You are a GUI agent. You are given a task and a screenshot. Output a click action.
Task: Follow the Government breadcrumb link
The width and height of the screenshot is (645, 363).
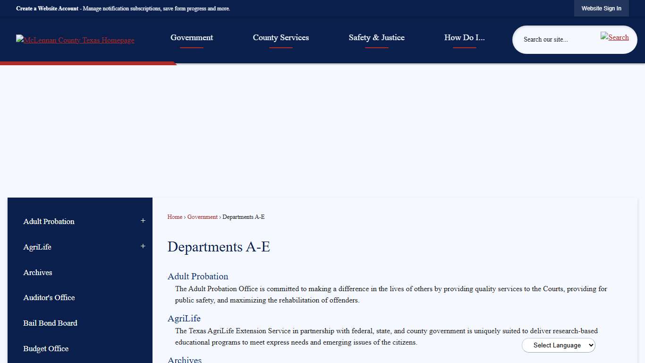[202, 217]
